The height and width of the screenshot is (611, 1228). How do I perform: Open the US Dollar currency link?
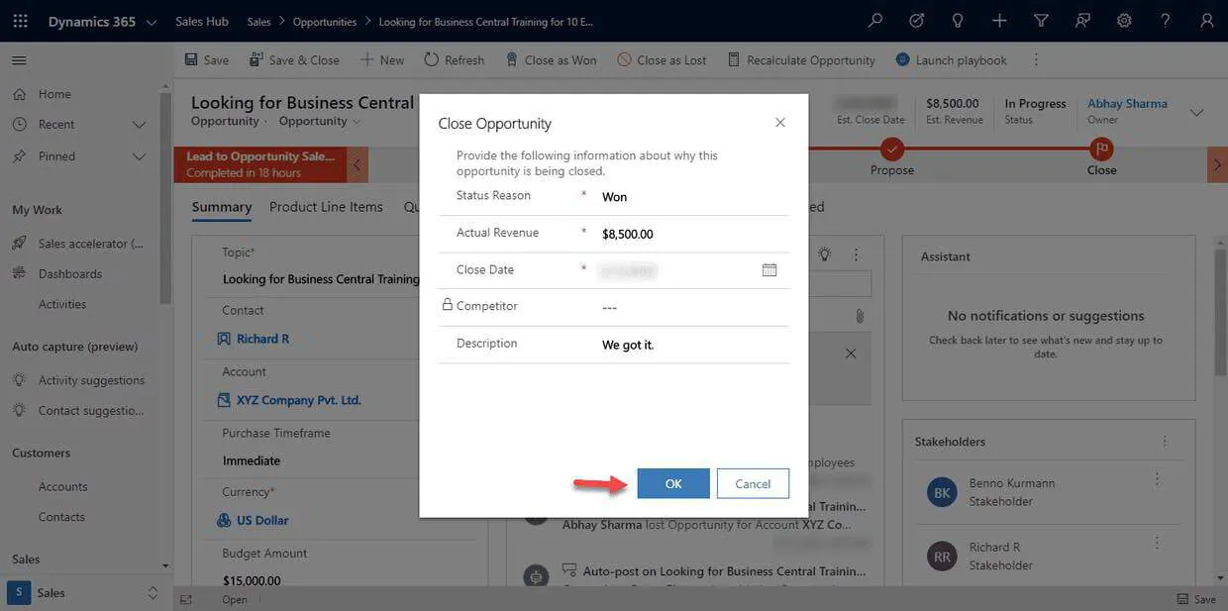coord(262,520)
